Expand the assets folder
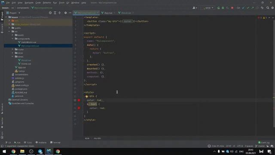Screen dimensions: 275x155 (12, 35)
